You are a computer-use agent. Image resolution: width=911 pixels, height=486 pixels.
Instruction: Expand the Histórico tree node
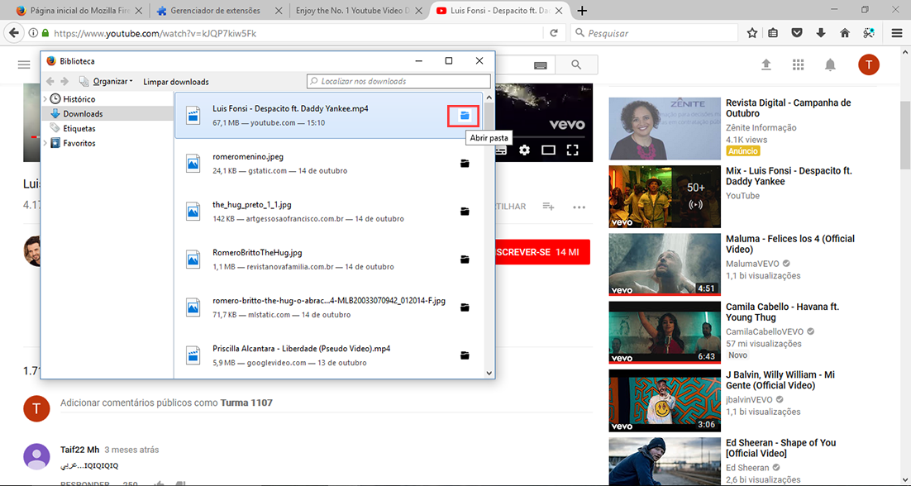click(45, 99)
